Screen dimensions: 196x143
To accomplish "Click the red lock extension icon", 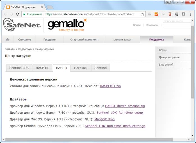I will point(170,14).
